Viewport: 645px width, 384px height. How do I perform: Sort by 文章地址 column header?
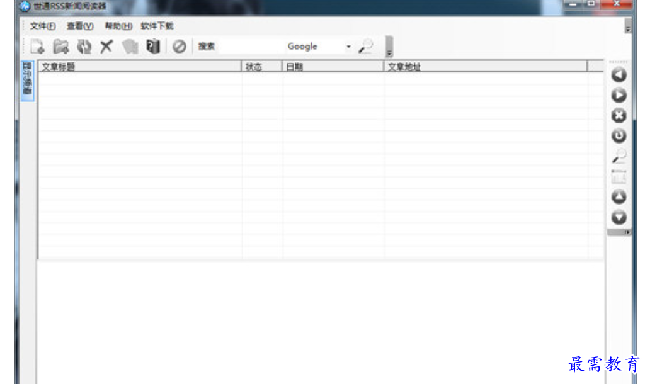point(486,67)
